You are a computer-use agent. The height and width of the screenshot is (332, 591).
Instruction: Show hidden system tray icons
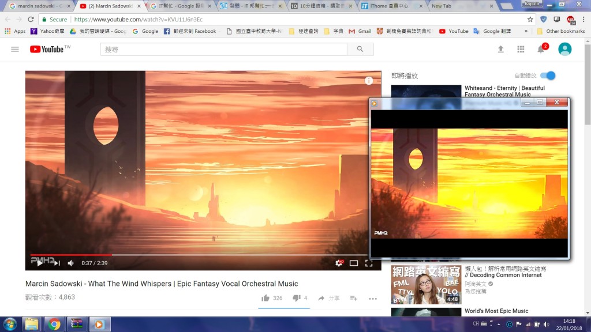(499, 324)
